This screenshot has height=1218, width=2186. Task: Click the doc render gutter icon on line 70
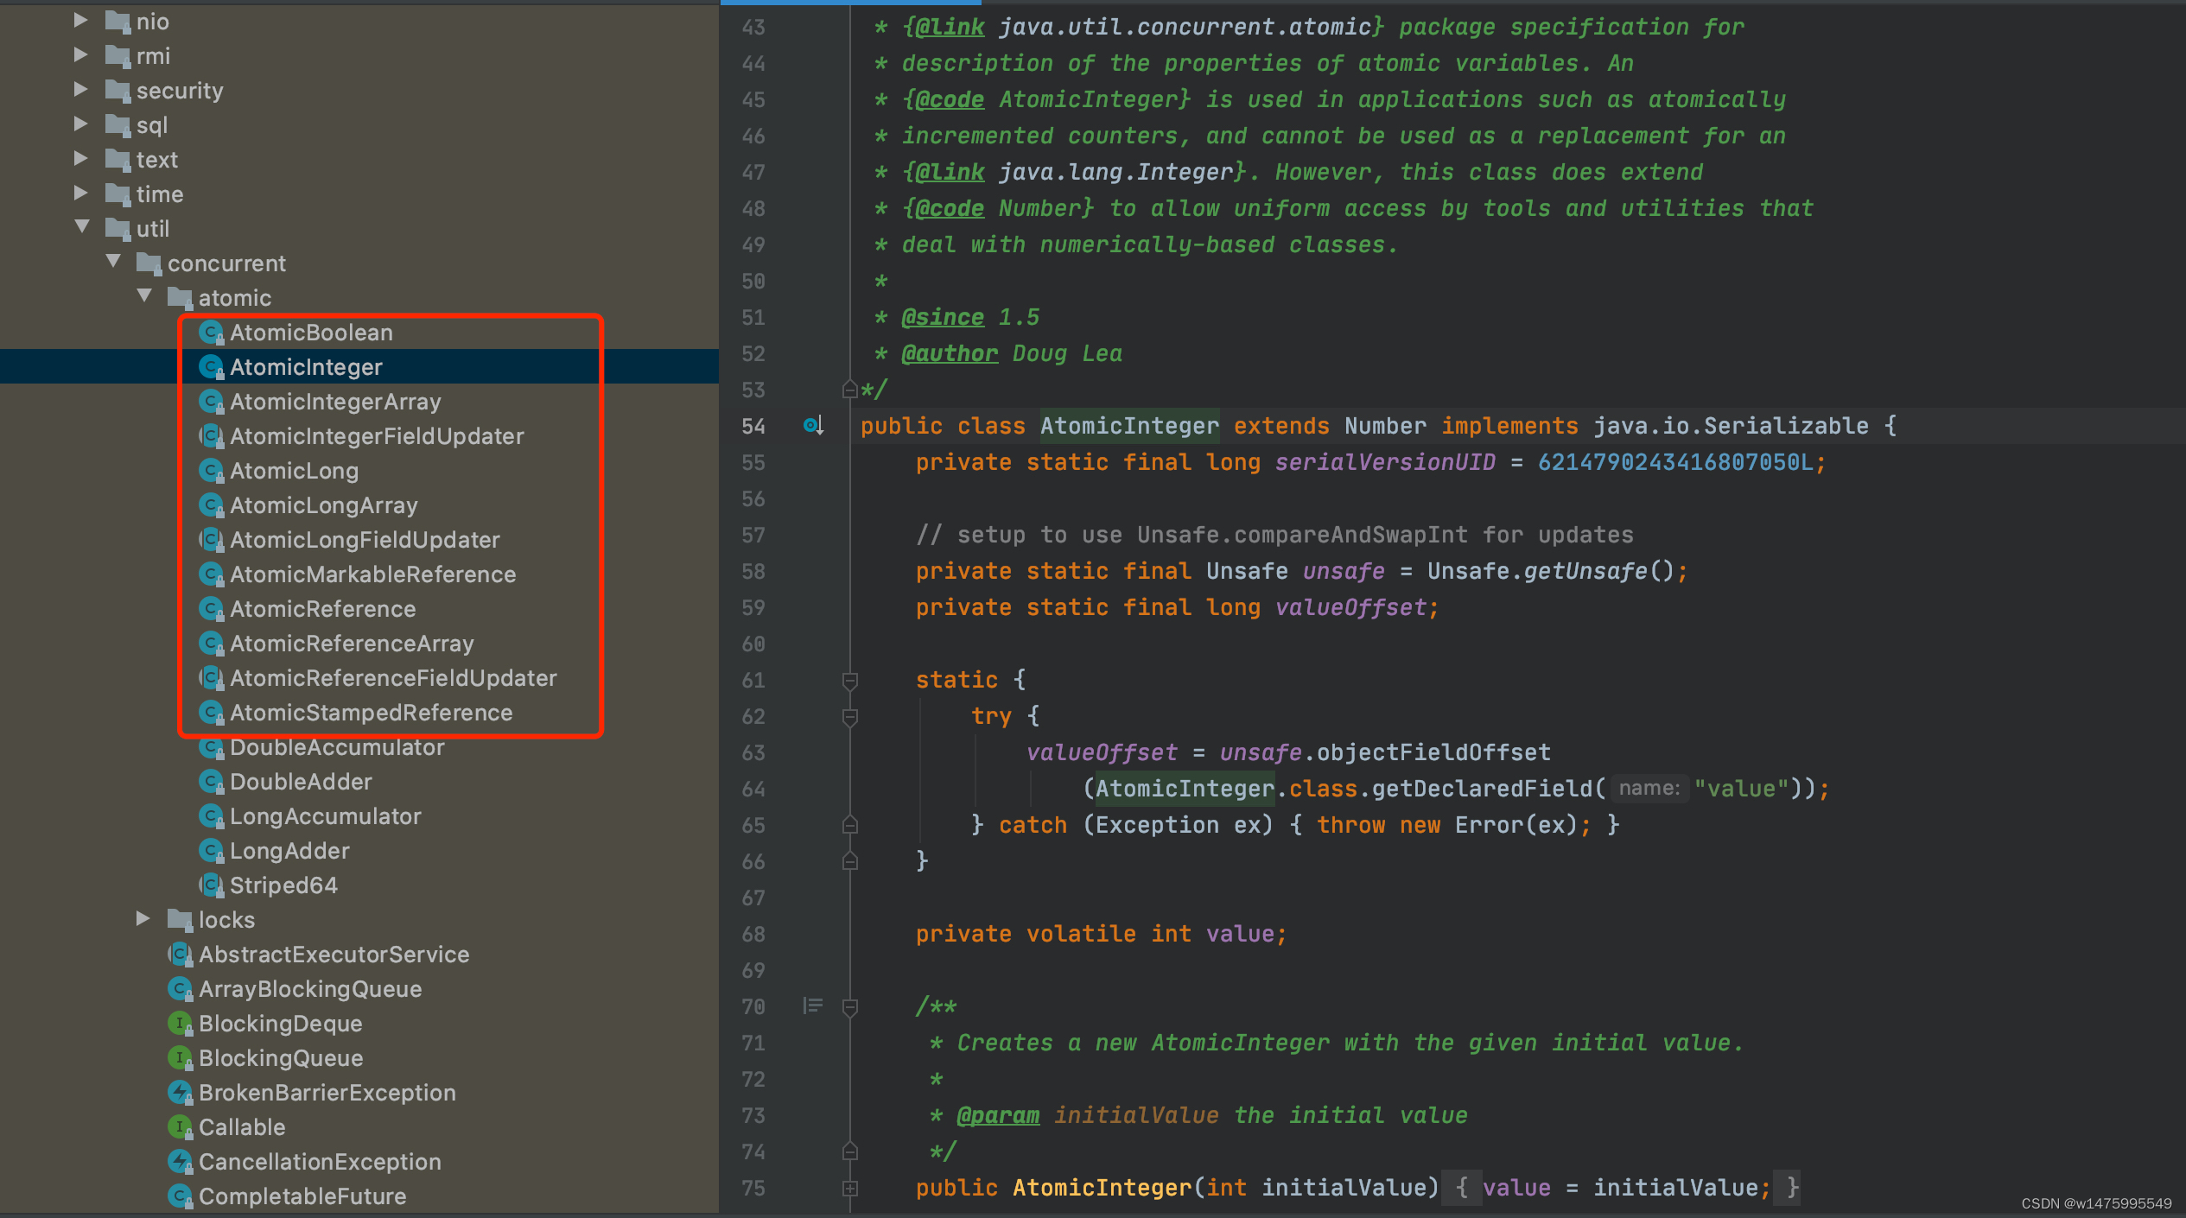(x=812, y=1005)
